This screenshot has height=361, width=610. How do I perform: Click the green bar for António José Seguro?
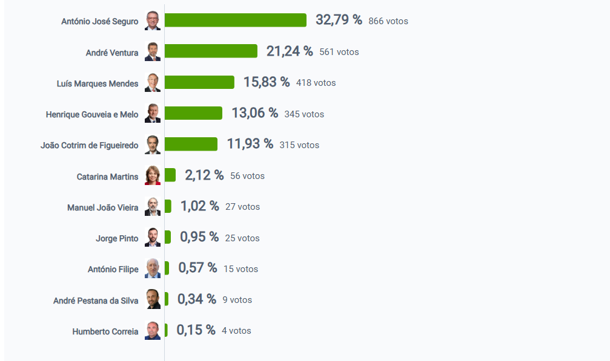[235, 21]
